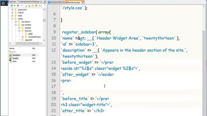Expand the wp-admin folder node
Image resolution: width=207 pixels, height=116 pixels.
coord(16,22)
